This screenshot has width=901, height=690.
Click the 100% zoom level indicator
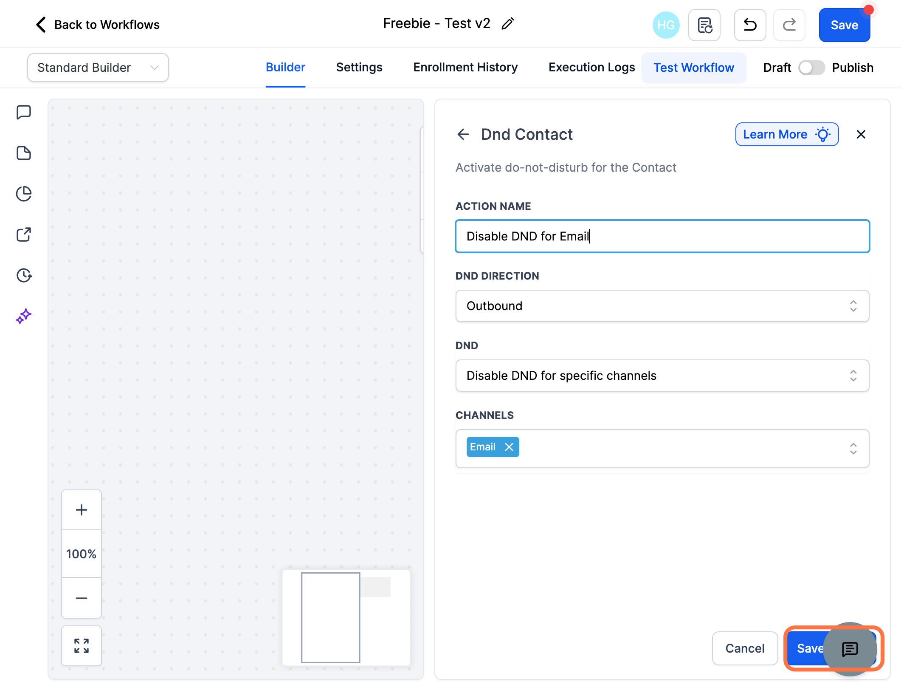coord(82,554)
